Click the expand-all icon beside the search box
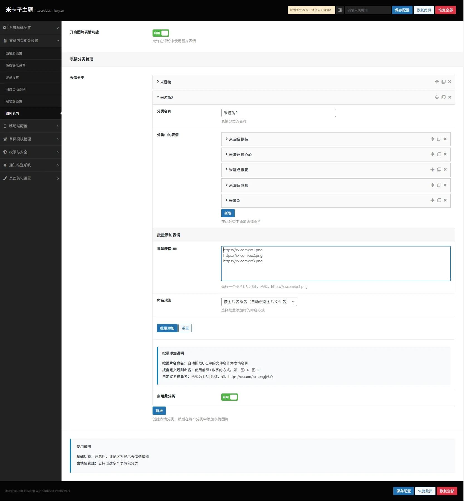 [340, 10]
